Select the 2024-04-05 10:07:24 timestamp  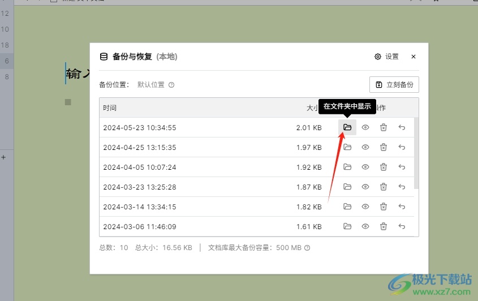pyautogui.click(x=140, y=167)
